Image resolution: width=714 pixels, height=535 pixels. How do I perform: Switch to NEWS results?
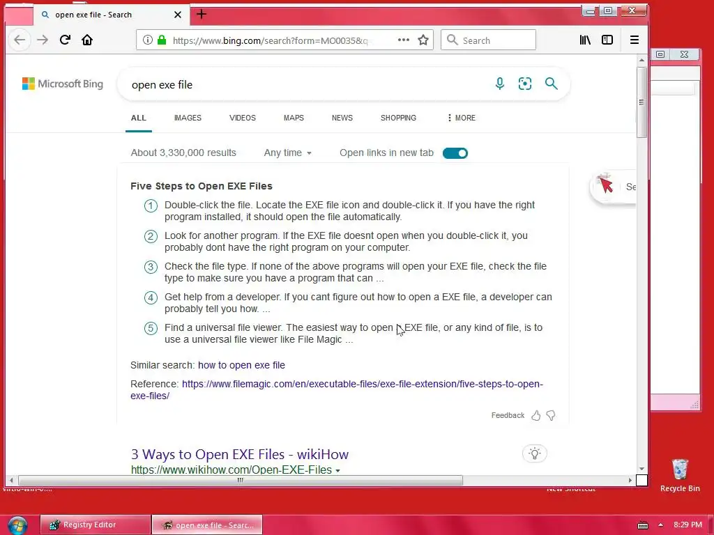click(x=342, y=118)
